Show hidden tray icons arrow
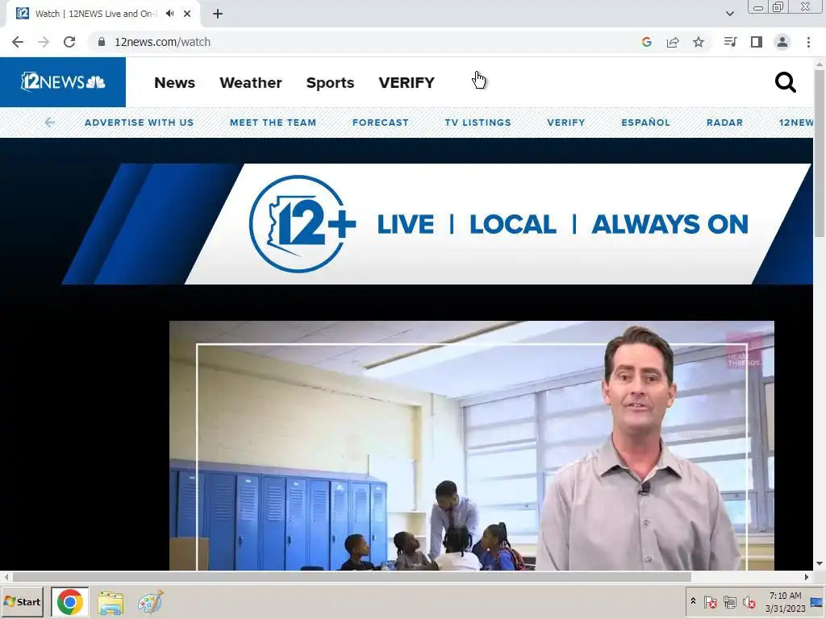Image resolution: width=826 pixels, height=619 pixels. click(x=693, y=601)
